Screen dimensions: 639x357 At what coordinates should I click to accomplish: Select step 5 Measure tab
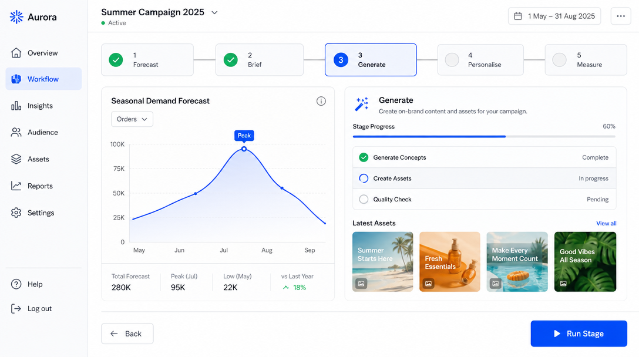tap(586, 60)
